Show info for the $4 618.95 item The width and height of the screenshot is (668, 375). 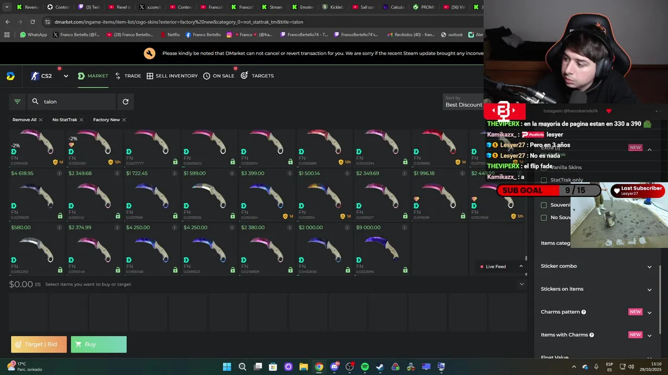59,173
